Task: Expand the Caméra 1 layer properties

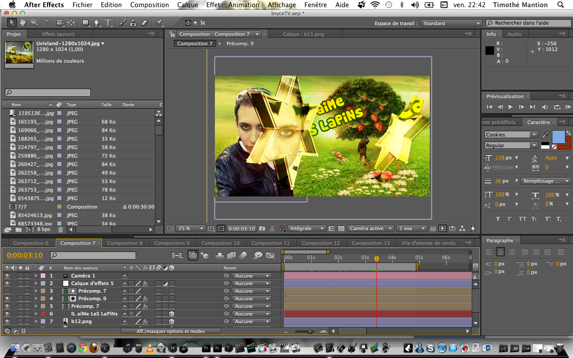Action: point(36,276)
